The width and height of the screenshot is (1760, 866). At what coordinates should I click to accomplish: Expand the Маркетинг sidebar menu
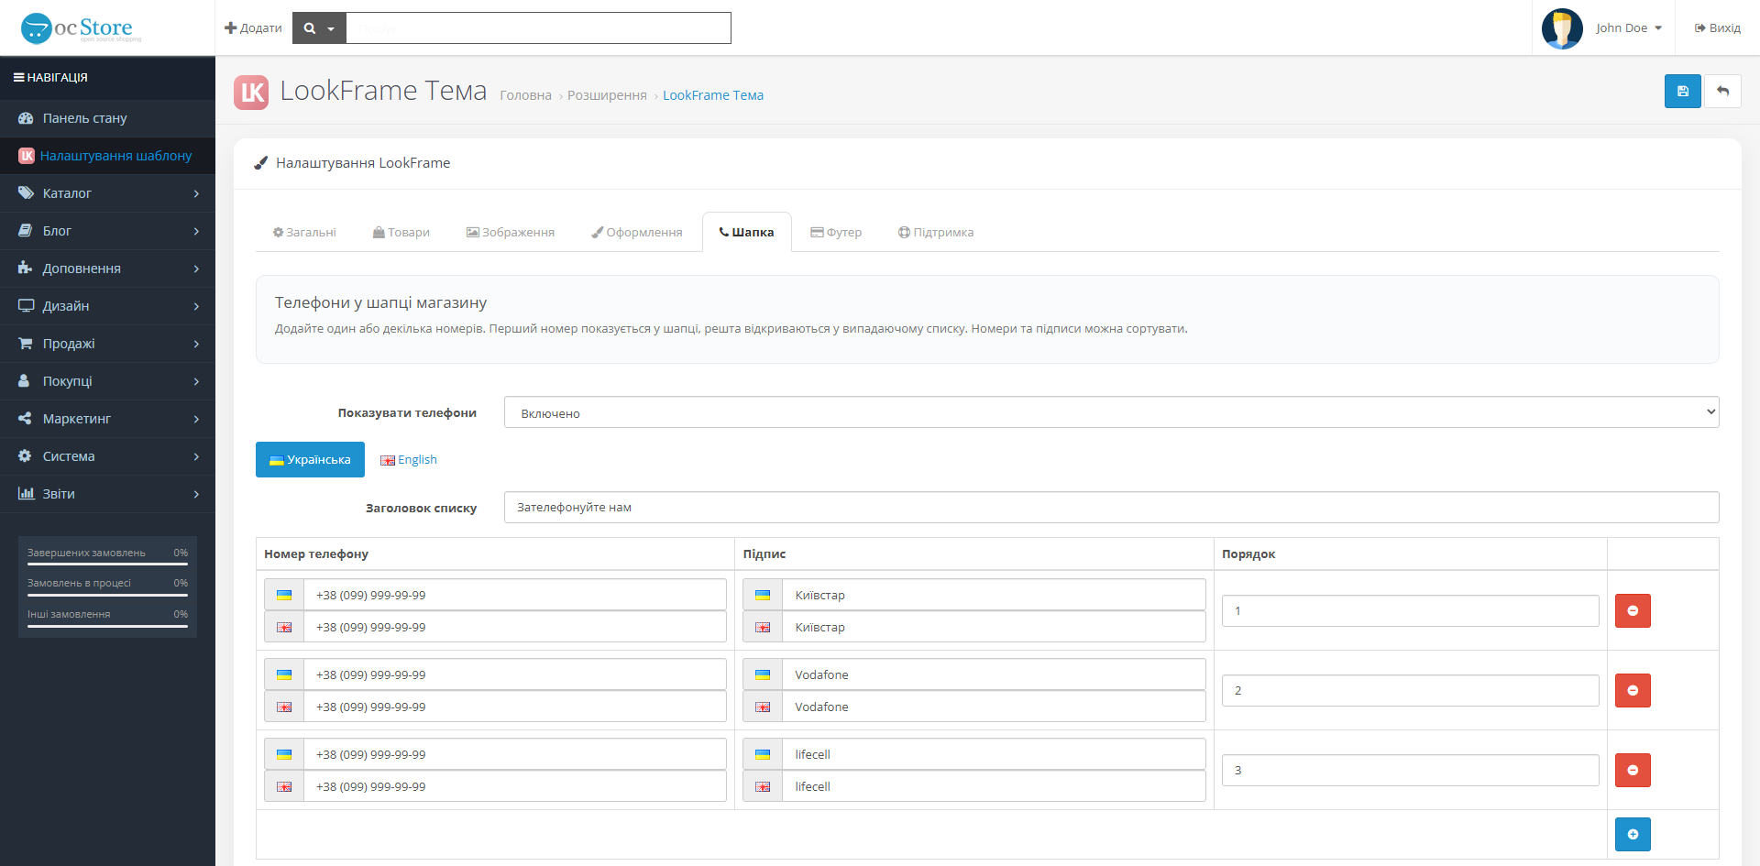pos(107,419)
